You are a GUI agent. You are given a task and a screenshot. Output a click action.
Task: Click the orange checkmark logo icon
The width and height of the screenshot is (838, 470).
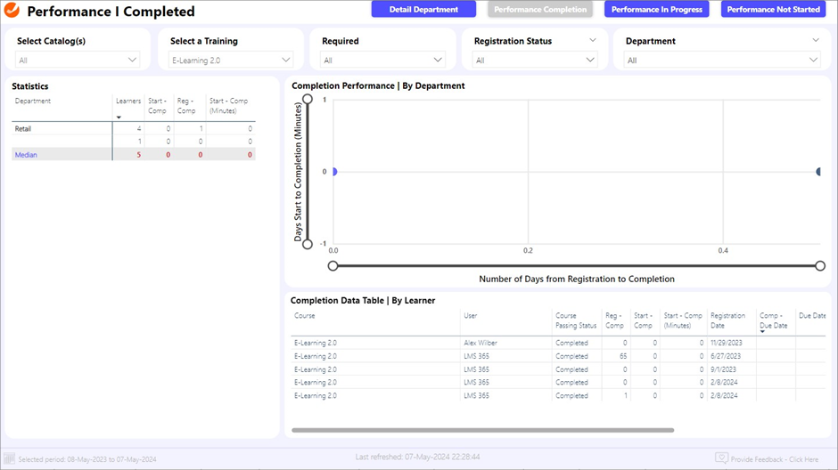(12, 12)
